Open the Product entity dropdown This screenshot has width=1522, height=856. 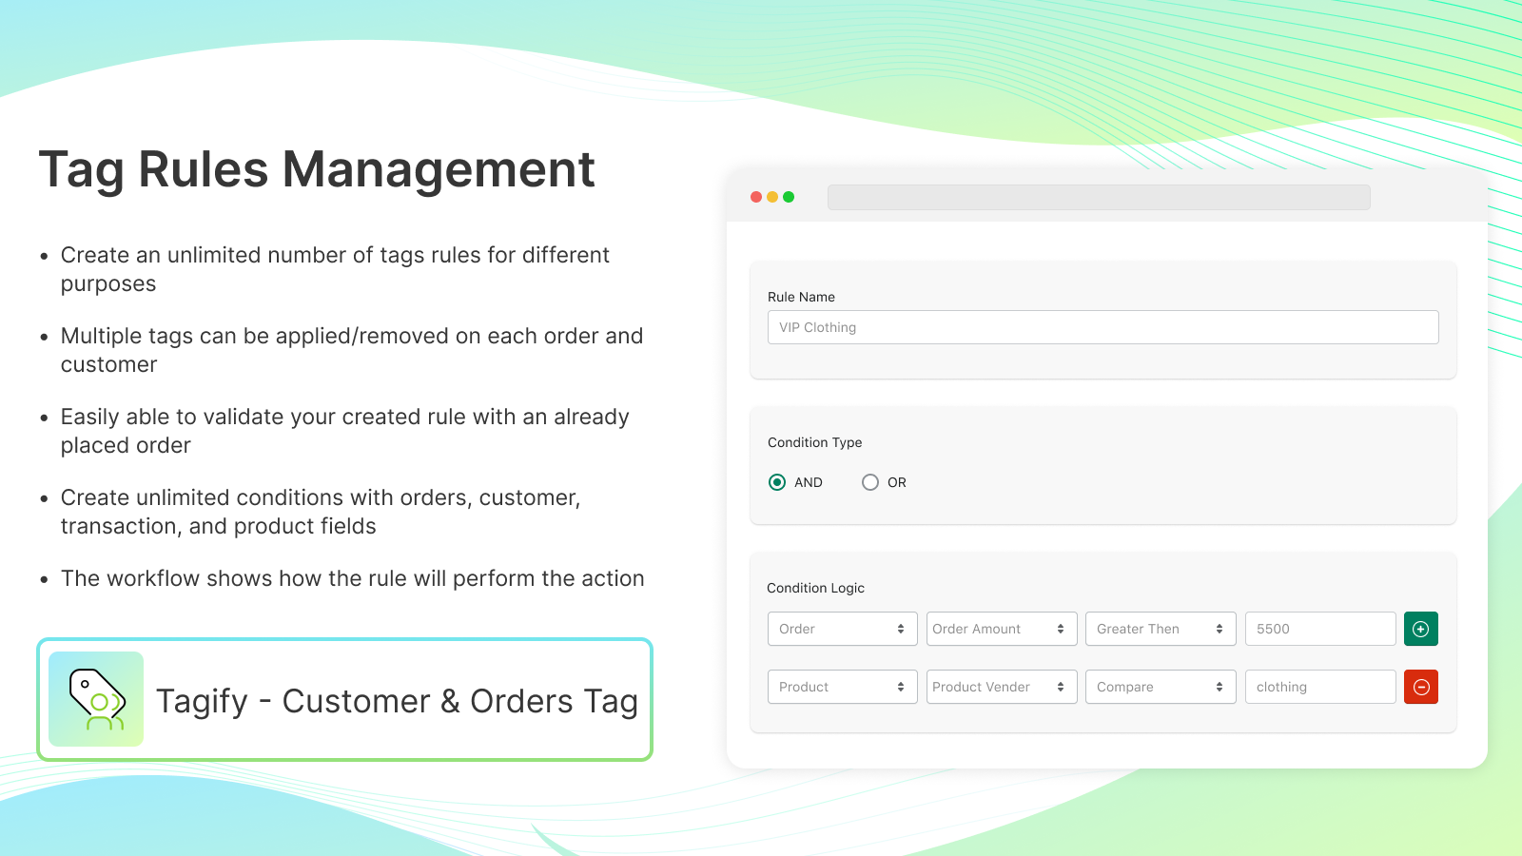(842, 687)
